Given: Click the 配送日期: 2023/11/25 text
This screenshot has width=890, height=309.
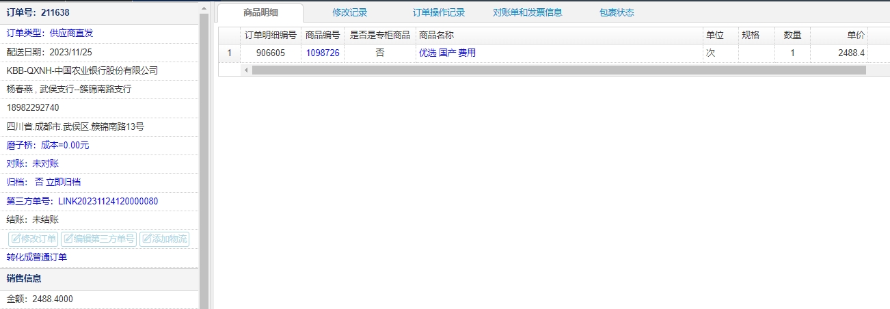Looking at the screenshot, I should coord(49,51).
